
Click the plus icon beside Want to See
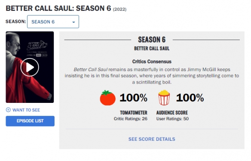[x=8, y=110]
